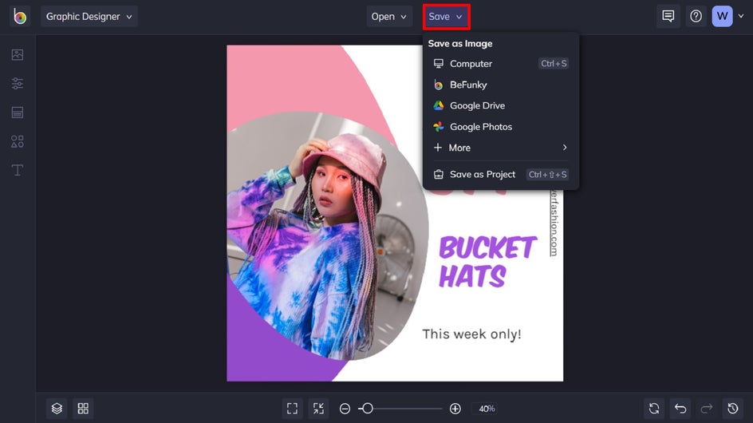Click the Redo arrow icon

[x=707, y=409]
